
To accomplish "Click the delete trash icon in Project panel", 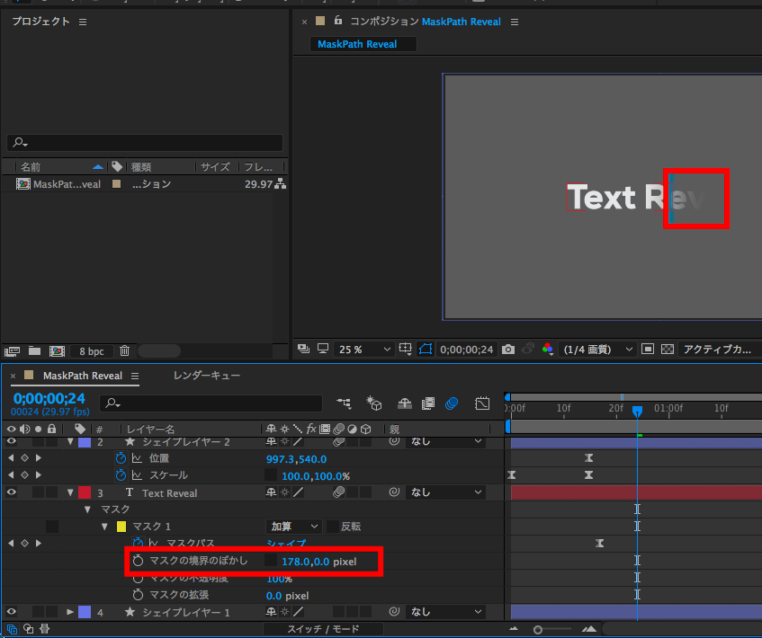I will pos(125,351).
